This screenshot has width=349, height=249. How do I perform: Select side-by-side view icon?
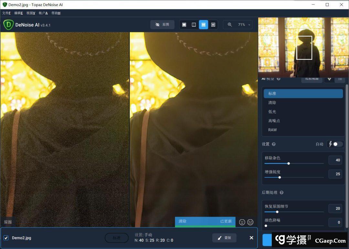point(204,25)
